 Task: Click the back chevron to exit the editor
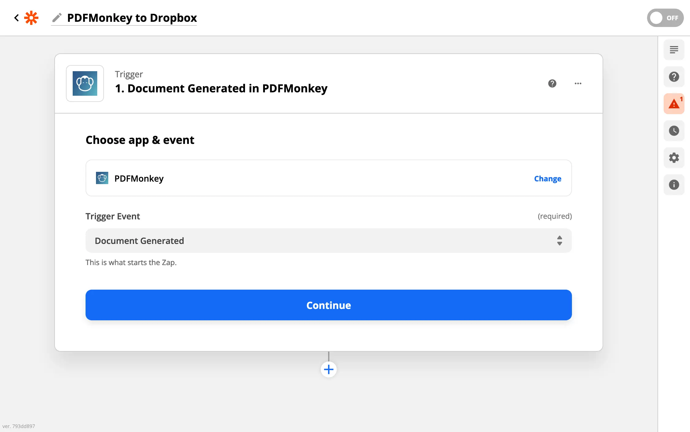click(x=16, y=17)
